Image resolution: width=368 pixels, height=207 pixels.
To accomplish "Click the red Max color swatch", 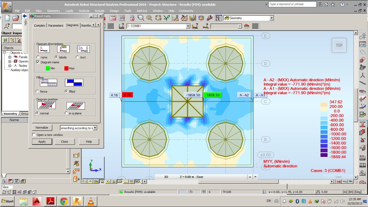I will coord(66,68).
